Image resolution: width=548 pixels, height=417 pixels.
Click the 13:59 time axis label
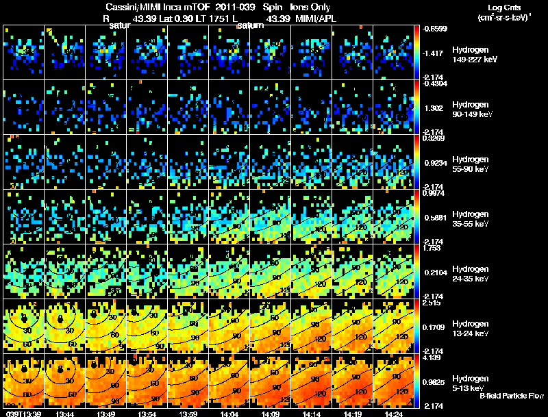point(188,414)
